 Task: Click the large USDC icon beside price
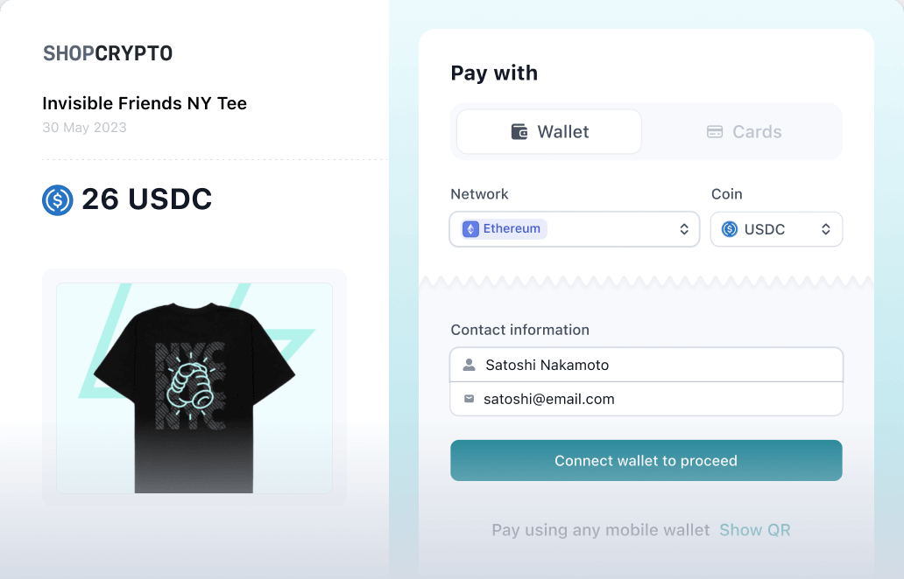(58, 200)
